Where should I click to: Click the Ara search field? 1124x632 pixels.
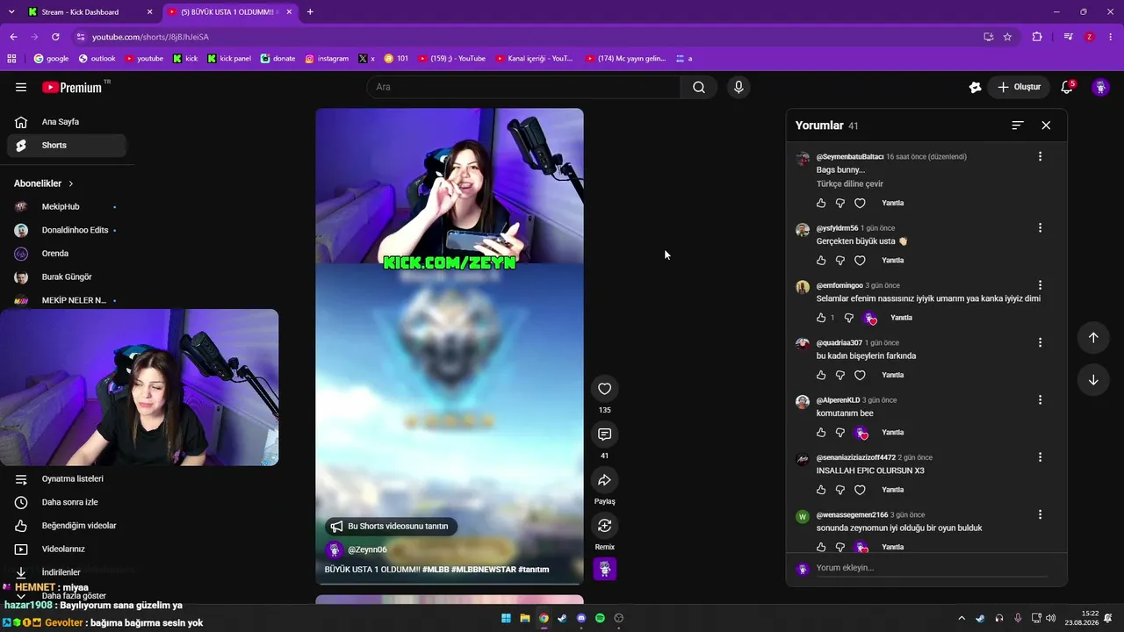[x=523, y=87]
